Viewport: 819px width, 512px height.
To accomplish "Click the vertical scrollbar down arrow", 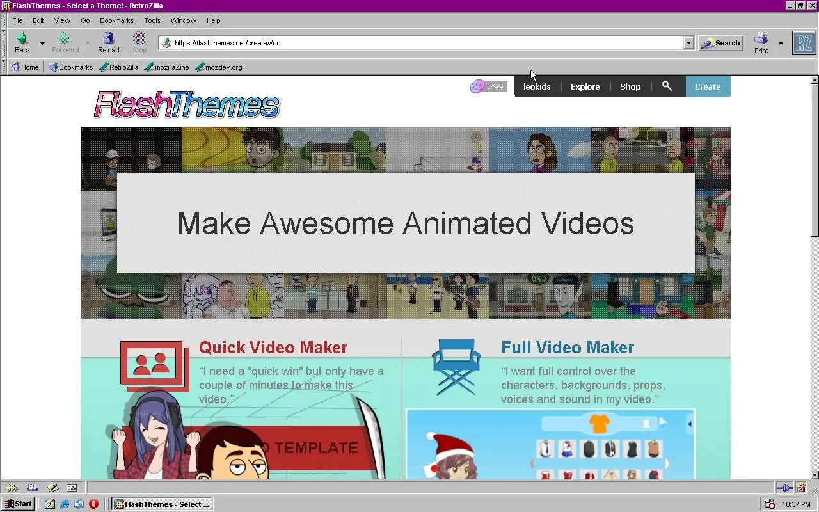I will tap(815, 475).
